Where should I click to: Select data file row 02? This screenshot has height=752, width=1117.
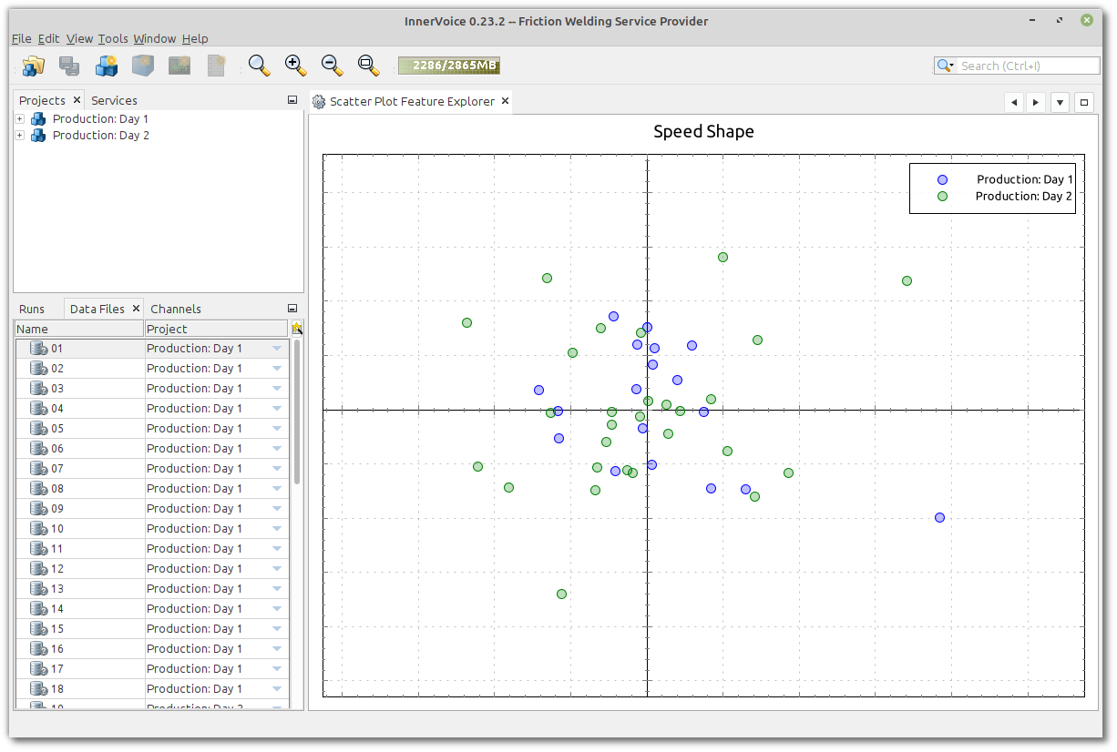click(152, 369)
